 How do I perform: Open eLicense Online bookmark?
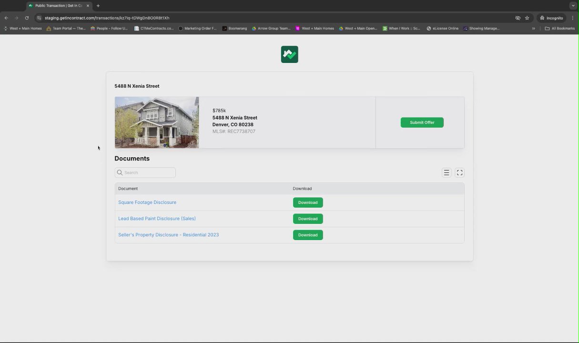pos(442,29)
